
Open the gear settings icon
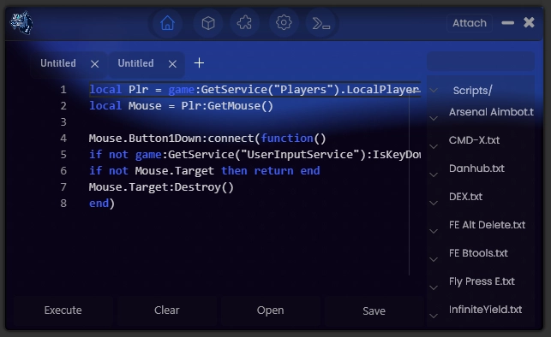pyautogui.click(x=284, y=23)
